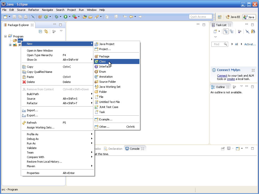Click the New wizard icon in main toolbar
The width and height of the screenshot is (259, 194).
click(x=6, y=17)
